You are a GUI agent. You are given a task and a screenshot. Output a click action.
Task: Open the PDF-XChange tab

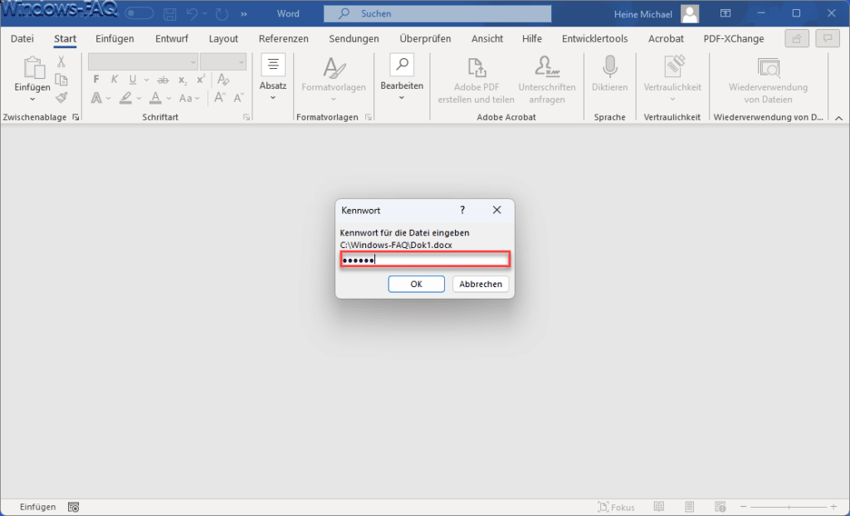pos(734,38)
